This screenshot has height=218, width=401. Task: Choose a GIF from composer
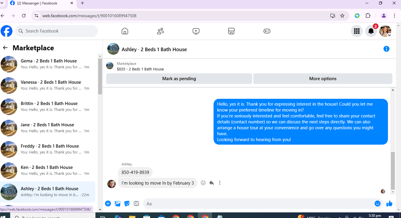(136, 204)
